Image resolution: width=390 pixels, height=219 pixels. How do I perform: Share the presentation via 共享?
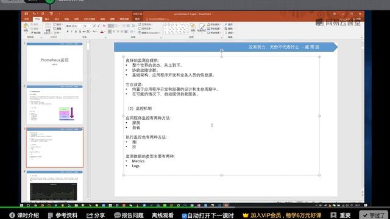tap(357, 19)
